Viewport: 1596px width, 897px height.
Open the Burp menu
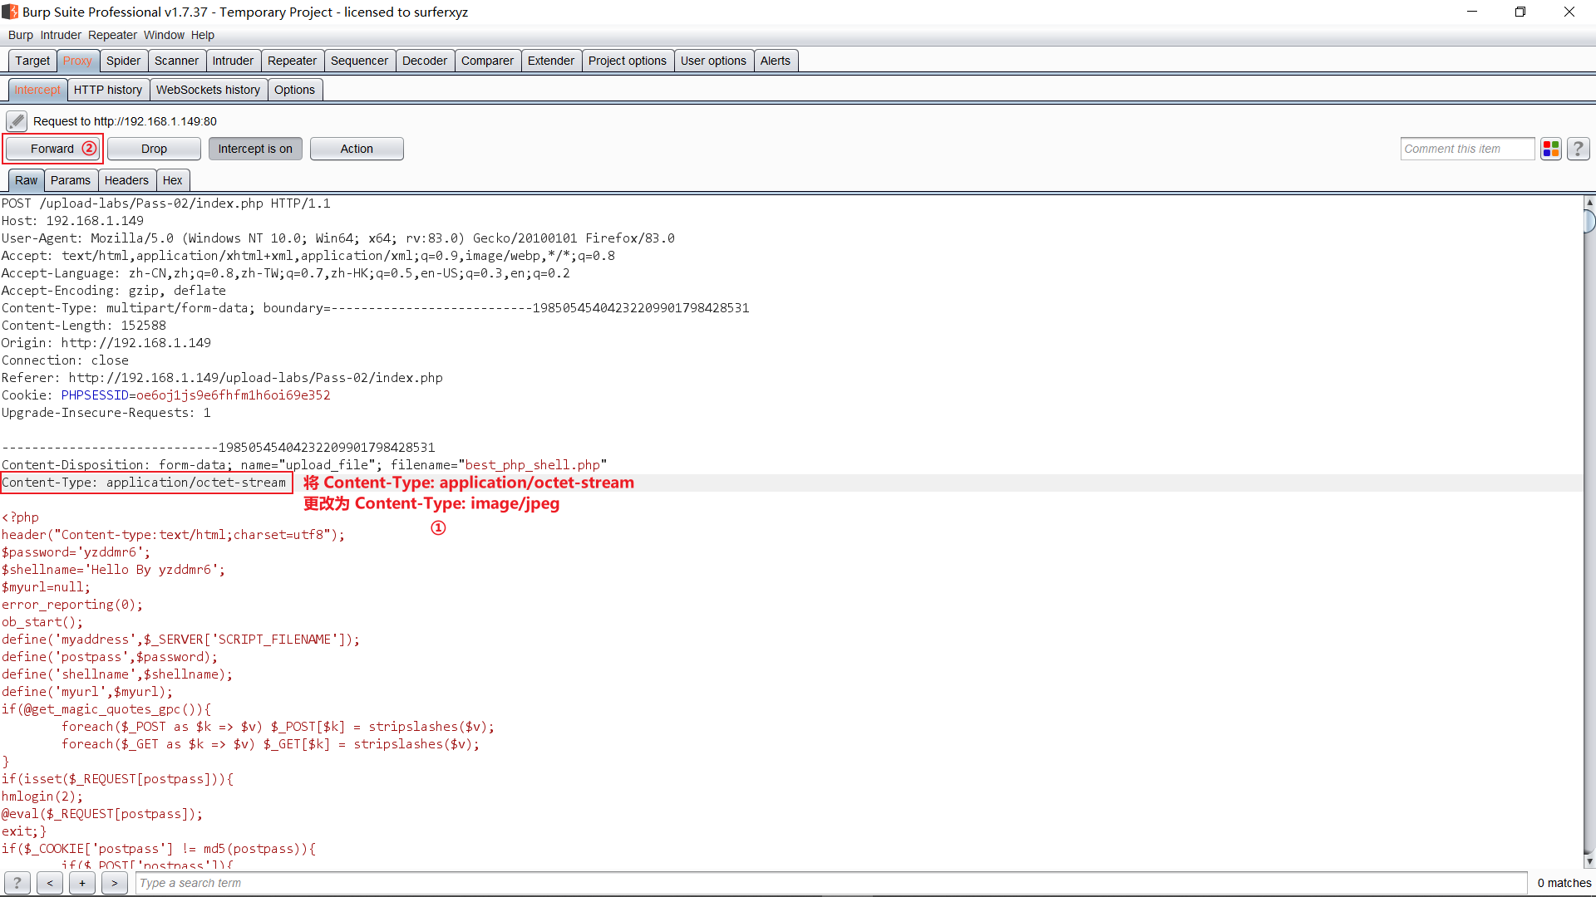pos(21,35)
